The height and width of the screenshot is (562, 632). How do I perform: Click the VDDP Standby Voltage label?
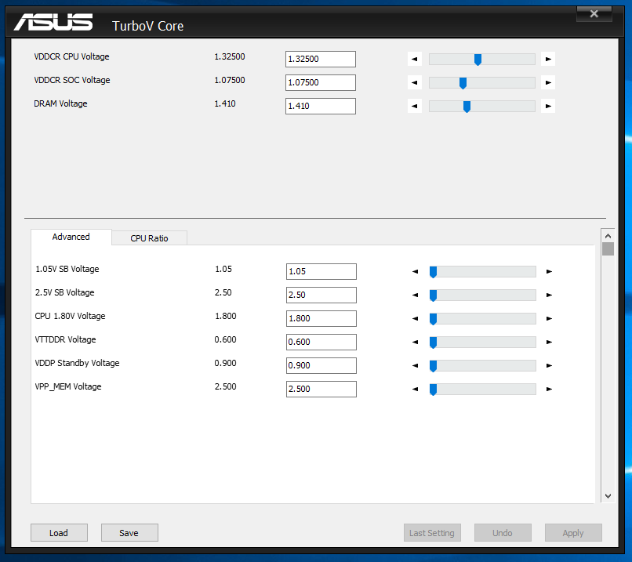point(77,364)
